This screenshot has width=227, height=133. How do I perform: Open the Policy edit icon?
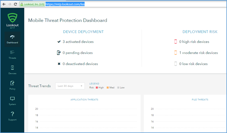12,83
